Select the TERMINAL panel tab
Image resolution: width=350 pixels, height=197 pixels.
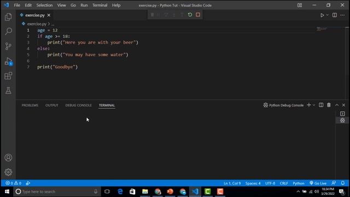tap(107, 105)
